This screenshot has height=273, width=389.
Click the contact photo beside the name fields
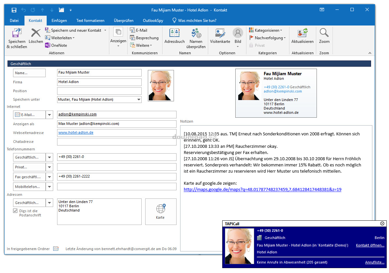pyautogui.click(x=161, y=86)
